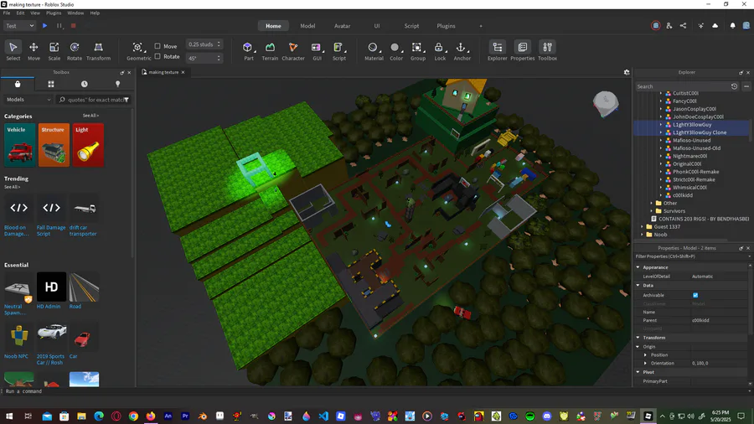This screenshot has width=754, height=424.
Task: Select the Light category card
Action: point(88,145)
